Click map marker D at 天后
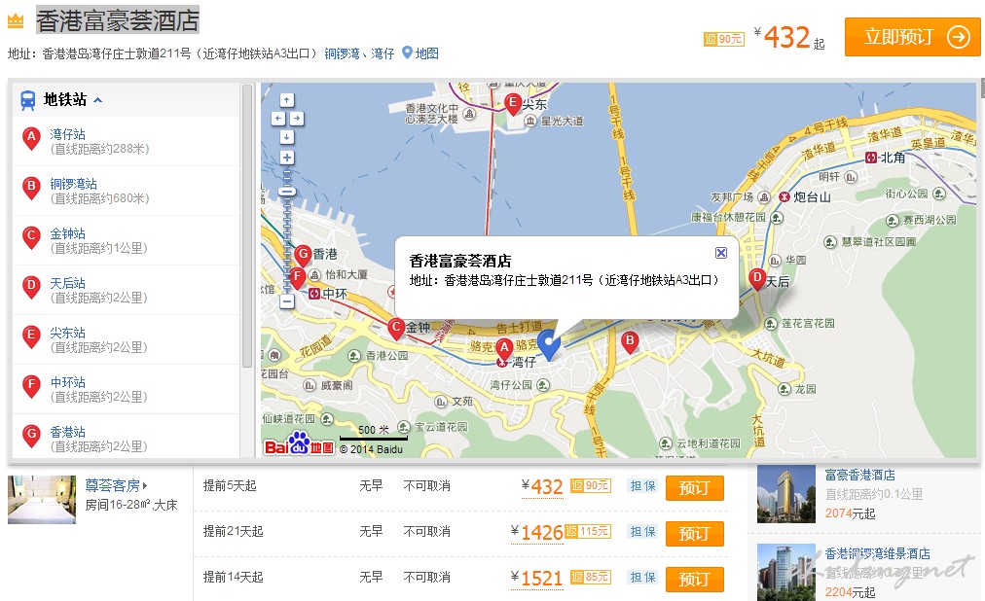This screenshot has height=601, width=985. (x=757, y=278)
